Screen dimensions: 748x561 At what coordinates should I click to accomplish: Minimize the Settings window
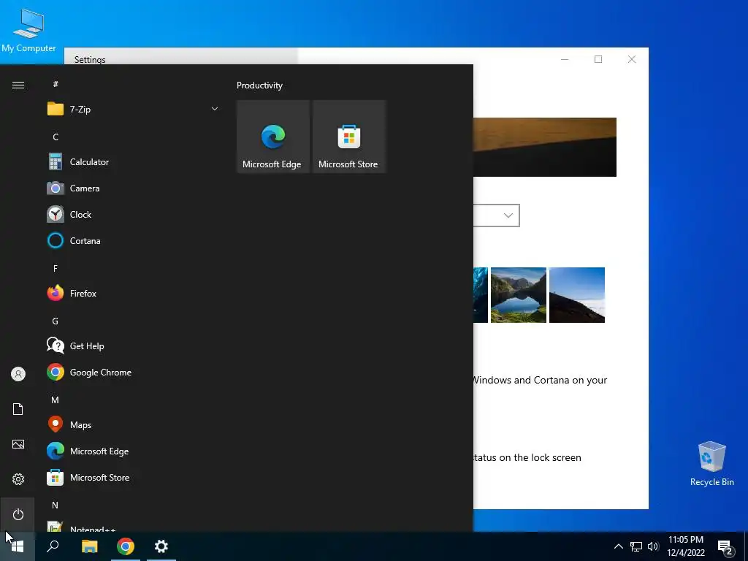[x=565, y=59]
